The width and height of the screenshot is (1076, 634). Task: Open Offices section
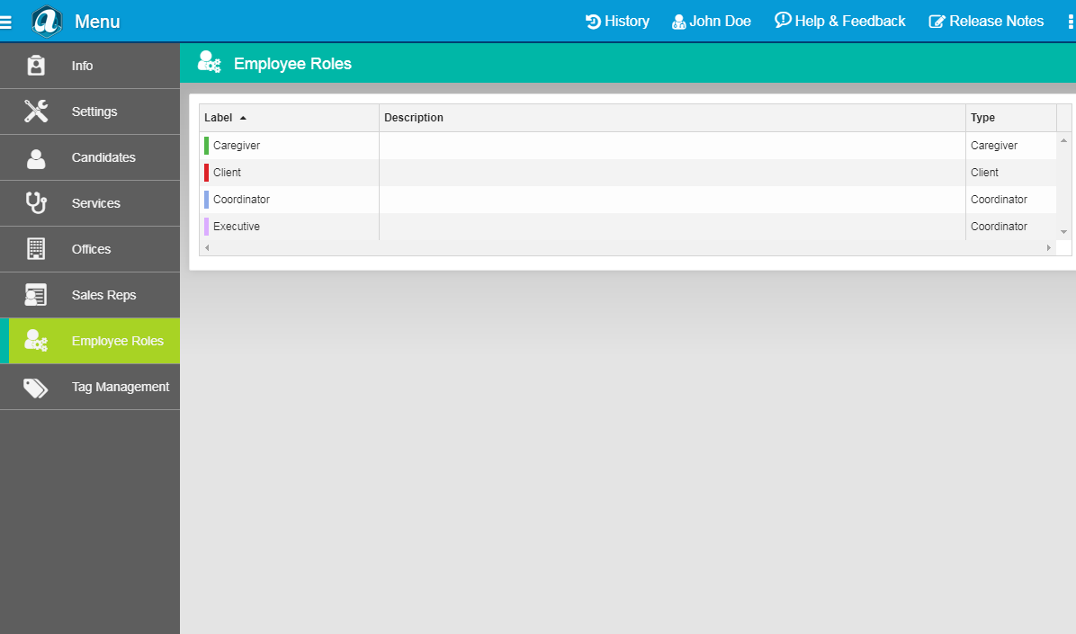pos(90,250)
